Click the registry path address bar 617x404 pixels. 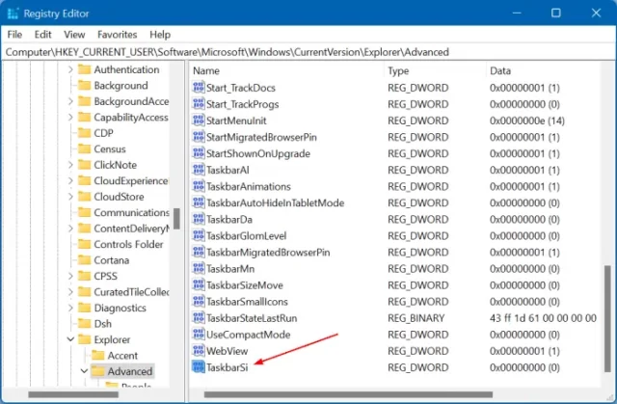(x=308, y=52)
